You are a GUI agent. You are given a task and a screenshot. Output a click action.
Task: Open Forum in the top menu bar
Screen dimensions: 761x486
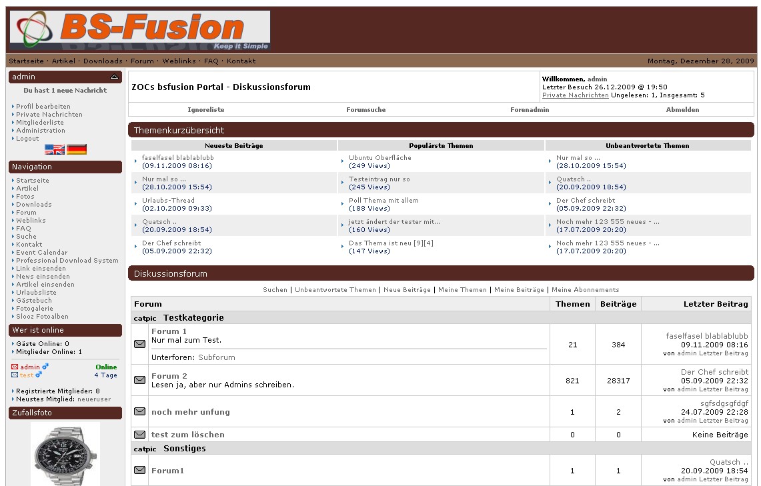tap(142, 61)
